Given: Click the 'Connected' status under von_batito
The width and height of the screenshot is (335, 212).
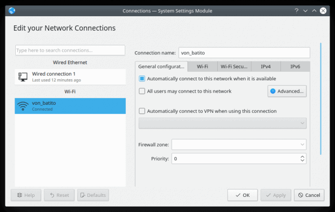Looking at the screenshot, I should [42, 109].
